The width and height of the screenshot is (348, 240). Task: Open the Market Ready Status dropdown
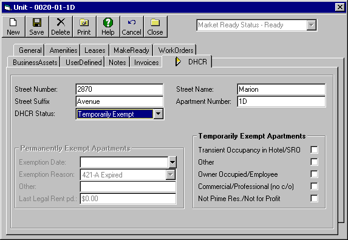point(312,25)
